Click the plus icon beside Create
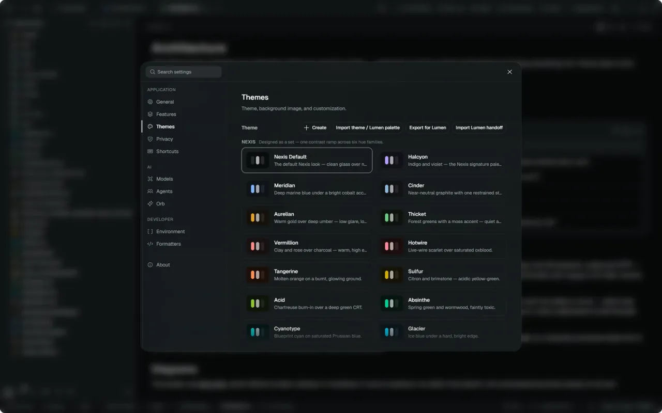This screenshot has height=413, width=662. coord(306,128)
